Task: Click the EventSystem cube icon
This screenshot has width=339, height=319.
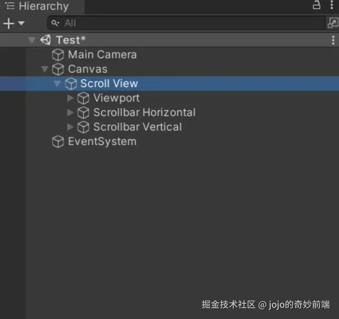Action: [58, 141]
